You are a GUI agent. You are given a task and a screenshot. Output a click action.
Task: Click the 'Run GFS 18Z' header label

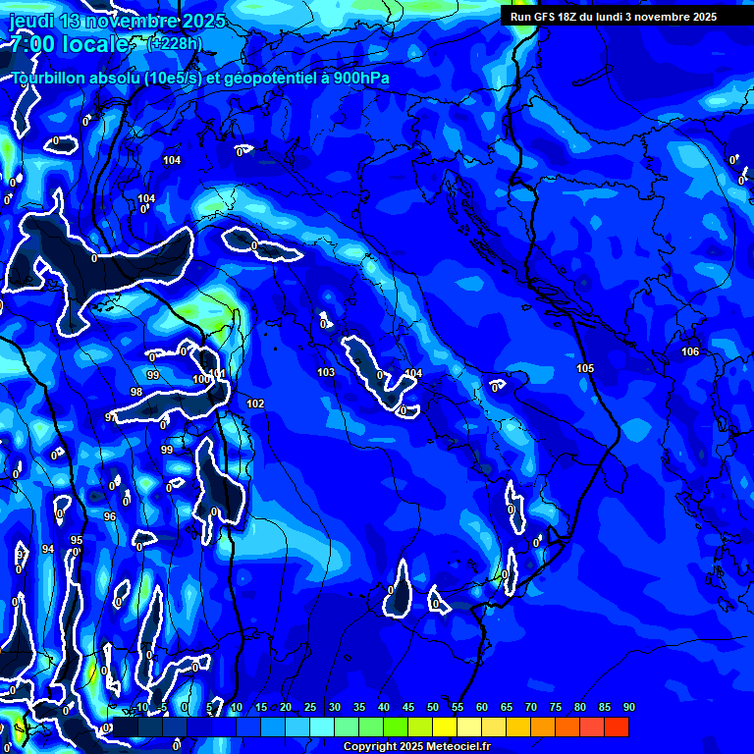point(613,17)
